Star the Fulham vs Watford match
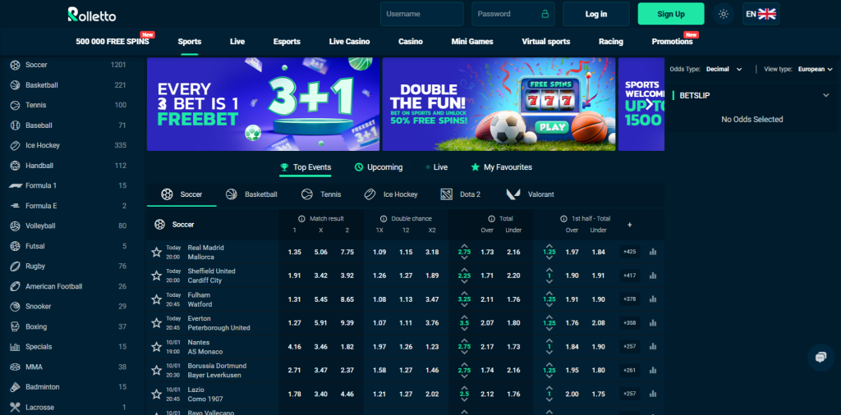The image size is (841, 415). coord(156,300)
